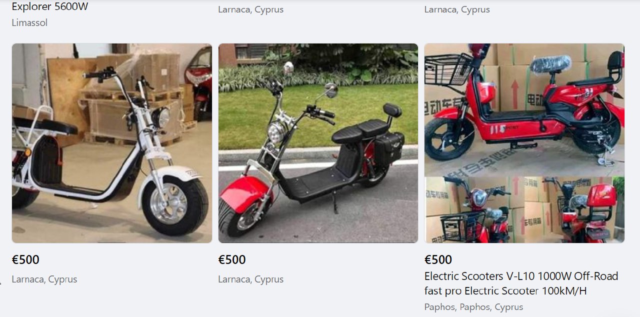Click the Larnaca, Cyprus text at the top of the middle column

[250, 9]
